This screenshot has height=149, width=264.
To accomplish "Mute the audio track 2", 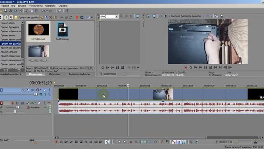I will point(39,103).
